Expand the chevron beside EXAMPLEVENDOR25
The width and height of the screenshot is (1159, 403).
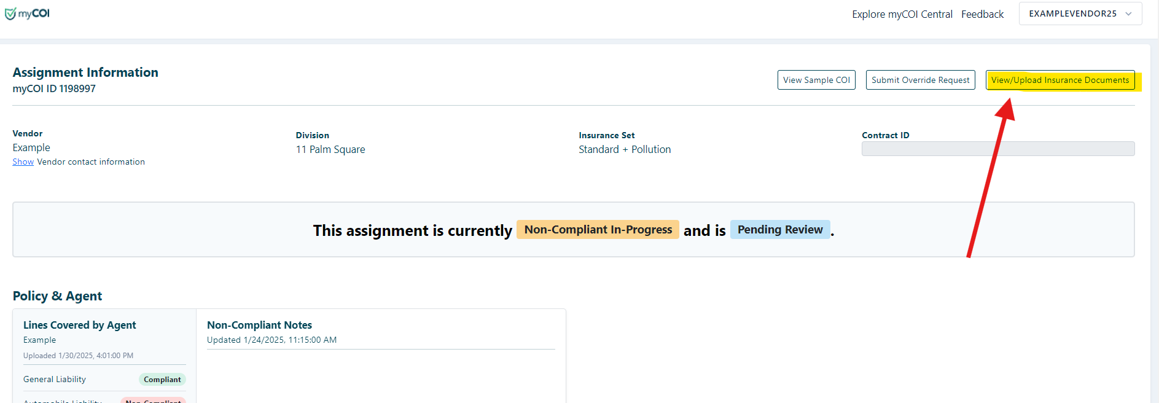(x=1128, y=13)
